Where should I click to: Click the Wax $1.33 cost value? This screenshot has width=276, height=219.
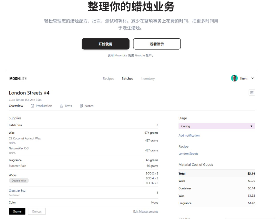[x=251, y=195]
